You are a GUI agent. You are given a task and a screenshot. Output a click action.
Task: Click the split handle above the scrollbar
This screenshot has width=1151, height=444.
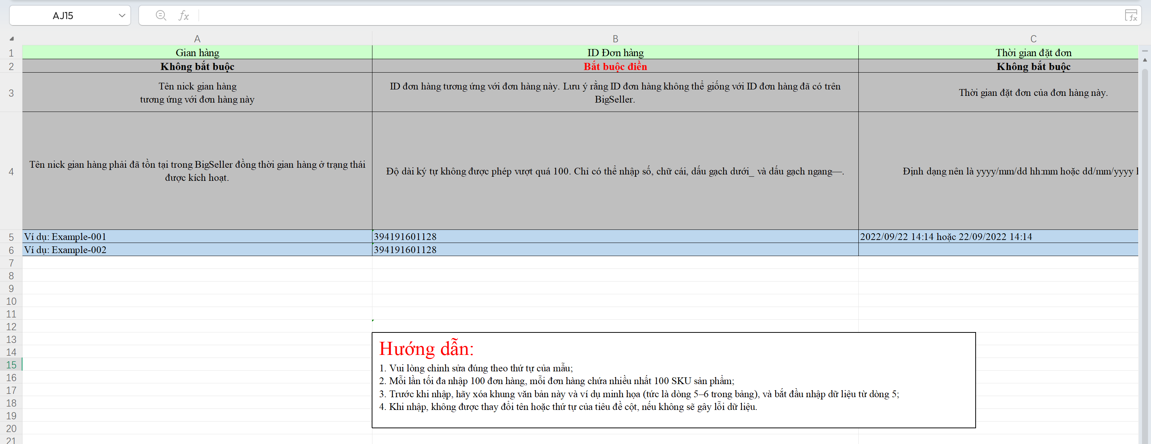[x=1145, y=51]
